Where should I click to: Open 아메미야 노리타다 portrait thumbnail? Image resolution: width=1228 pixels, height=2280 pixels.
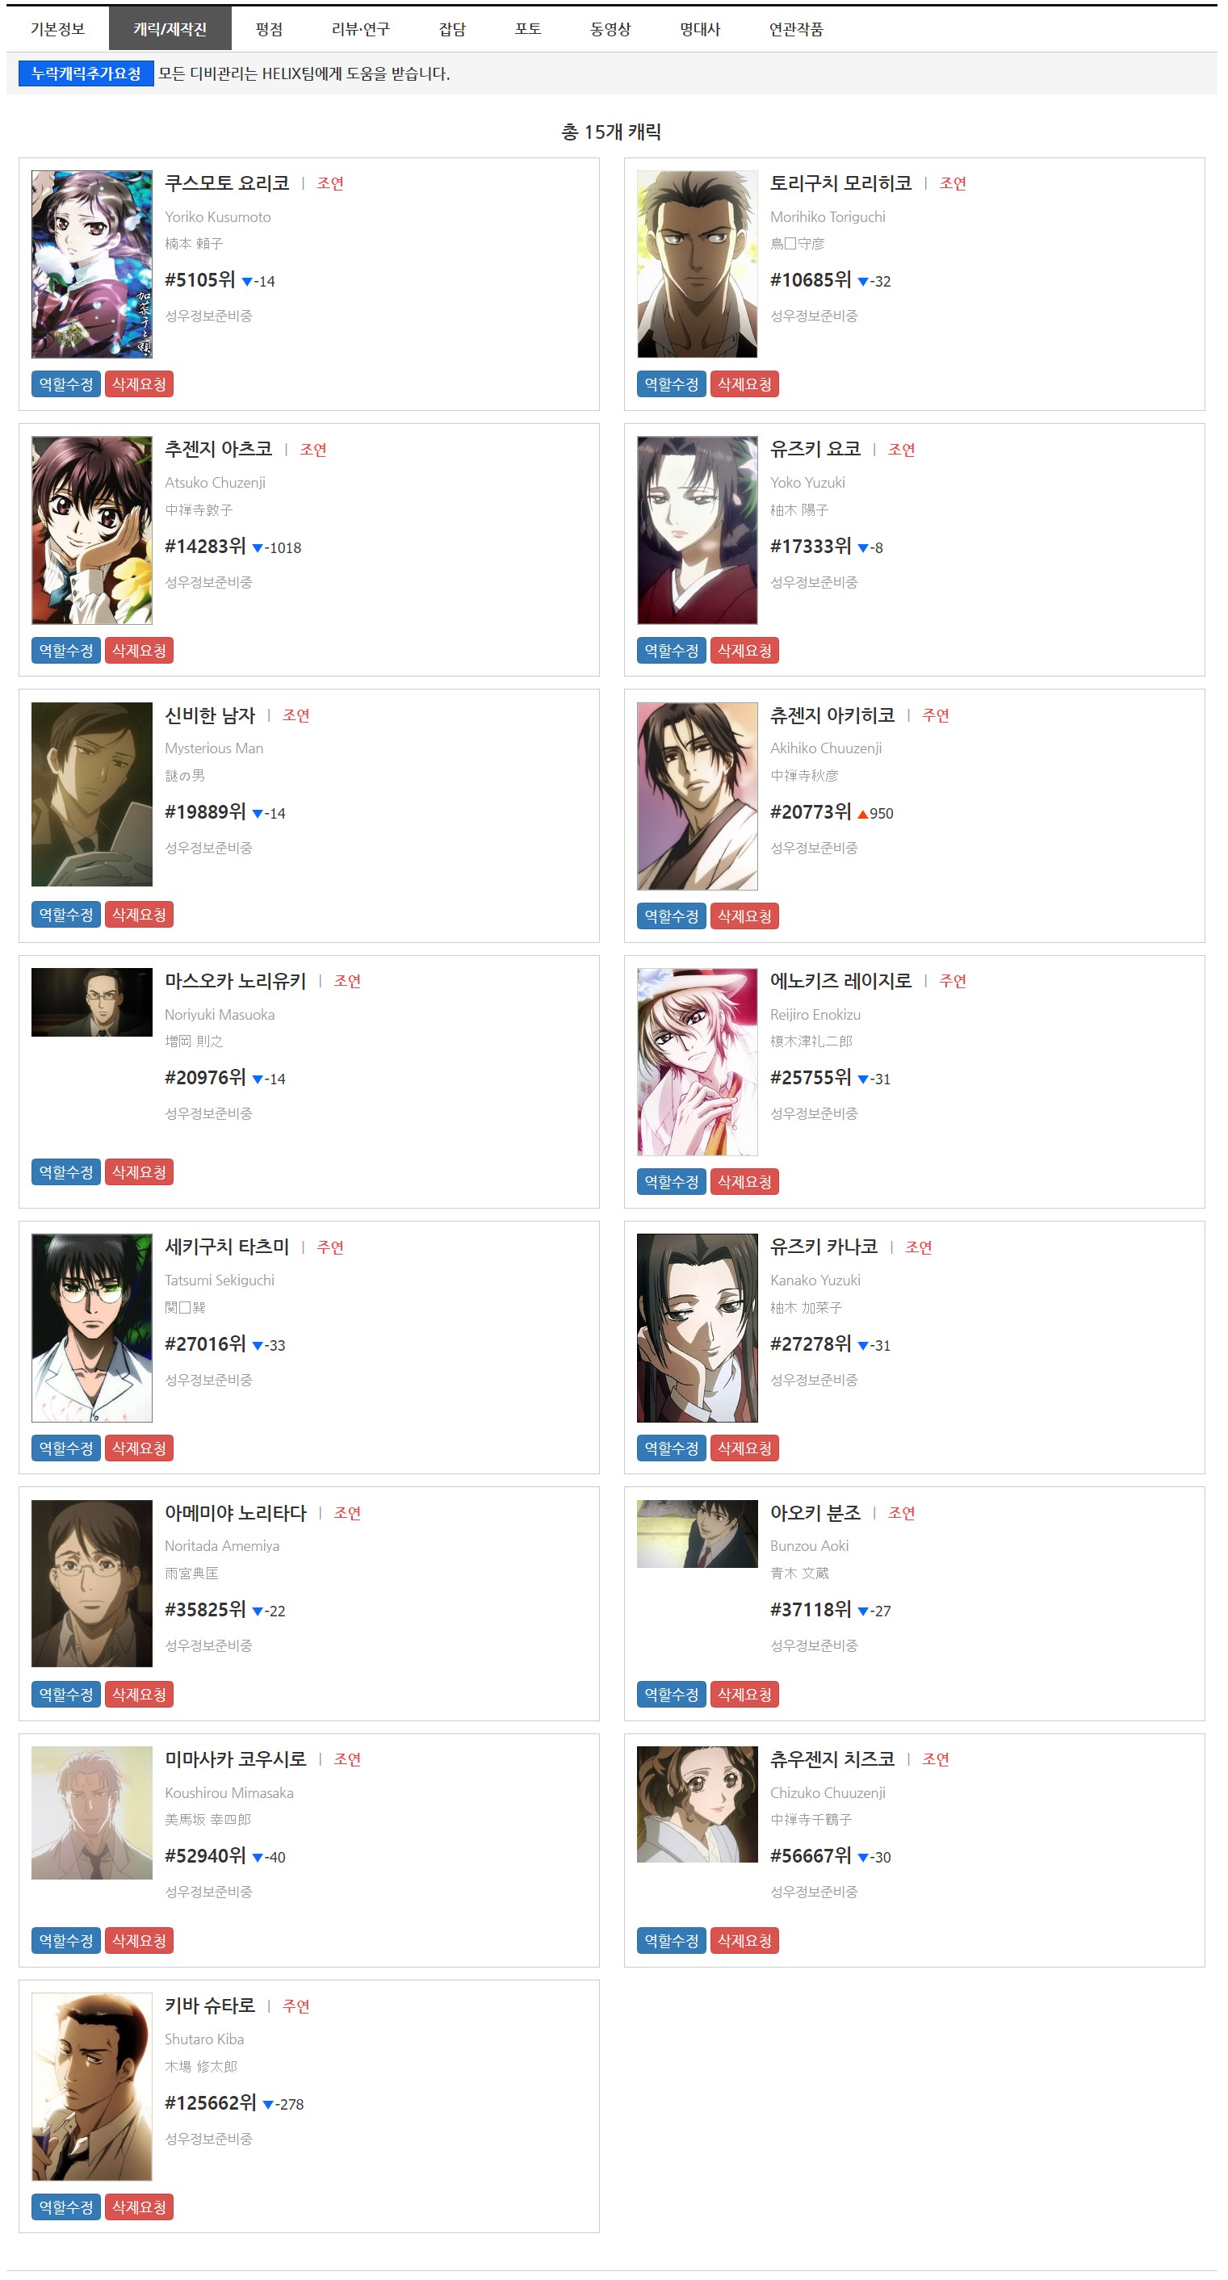pos(92,1583)
